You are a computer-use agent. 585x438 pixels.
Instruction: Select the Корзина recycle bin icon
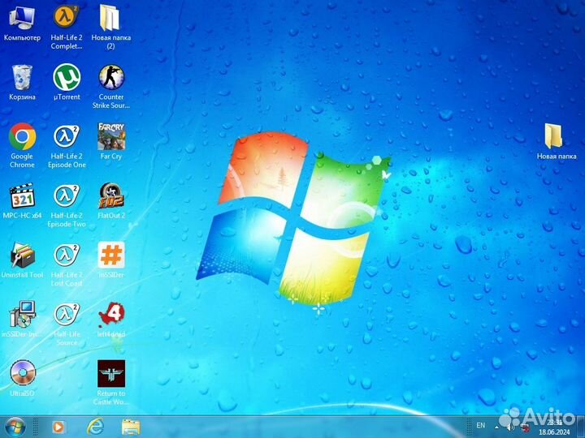click(x=22, y=78)
